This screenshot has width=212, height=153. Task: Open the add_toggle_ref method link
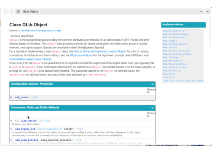coord(25,129)
